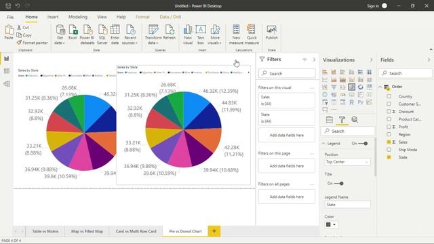Open the legend Color picker swatch

(x=331, y=224)
